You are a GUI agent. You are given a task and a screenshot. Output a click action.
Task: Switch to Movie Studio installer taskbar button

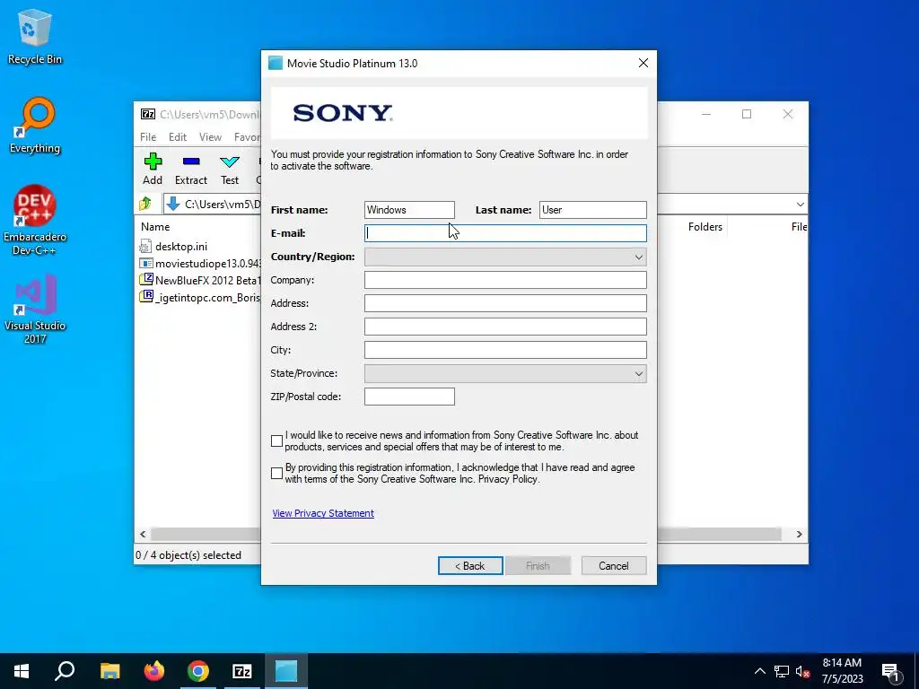(x=286, y=671)
